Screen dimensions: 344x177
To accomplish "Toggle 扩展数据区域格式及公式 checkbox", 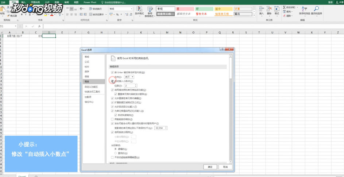I will [x=112, y=102].
